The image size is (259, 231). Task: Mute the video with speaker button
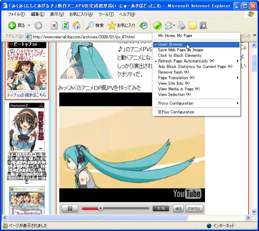pyautogui.click(x=178, y=208)
